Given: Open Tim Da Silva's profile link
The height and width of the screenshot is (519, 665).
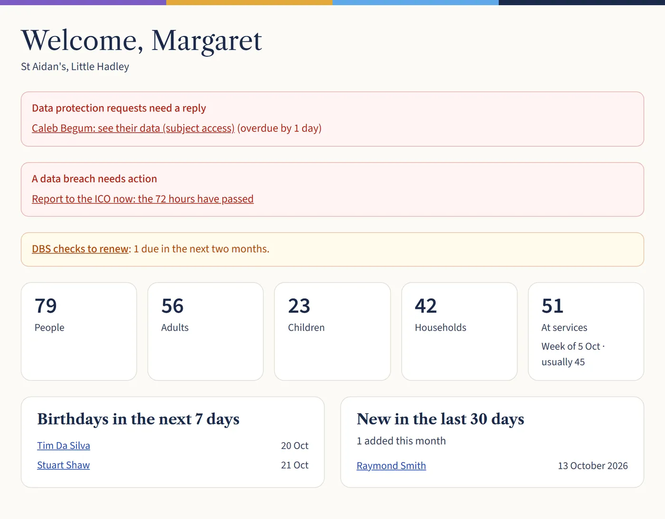Looking at the screenshot, I should click(x=64, y=445).
